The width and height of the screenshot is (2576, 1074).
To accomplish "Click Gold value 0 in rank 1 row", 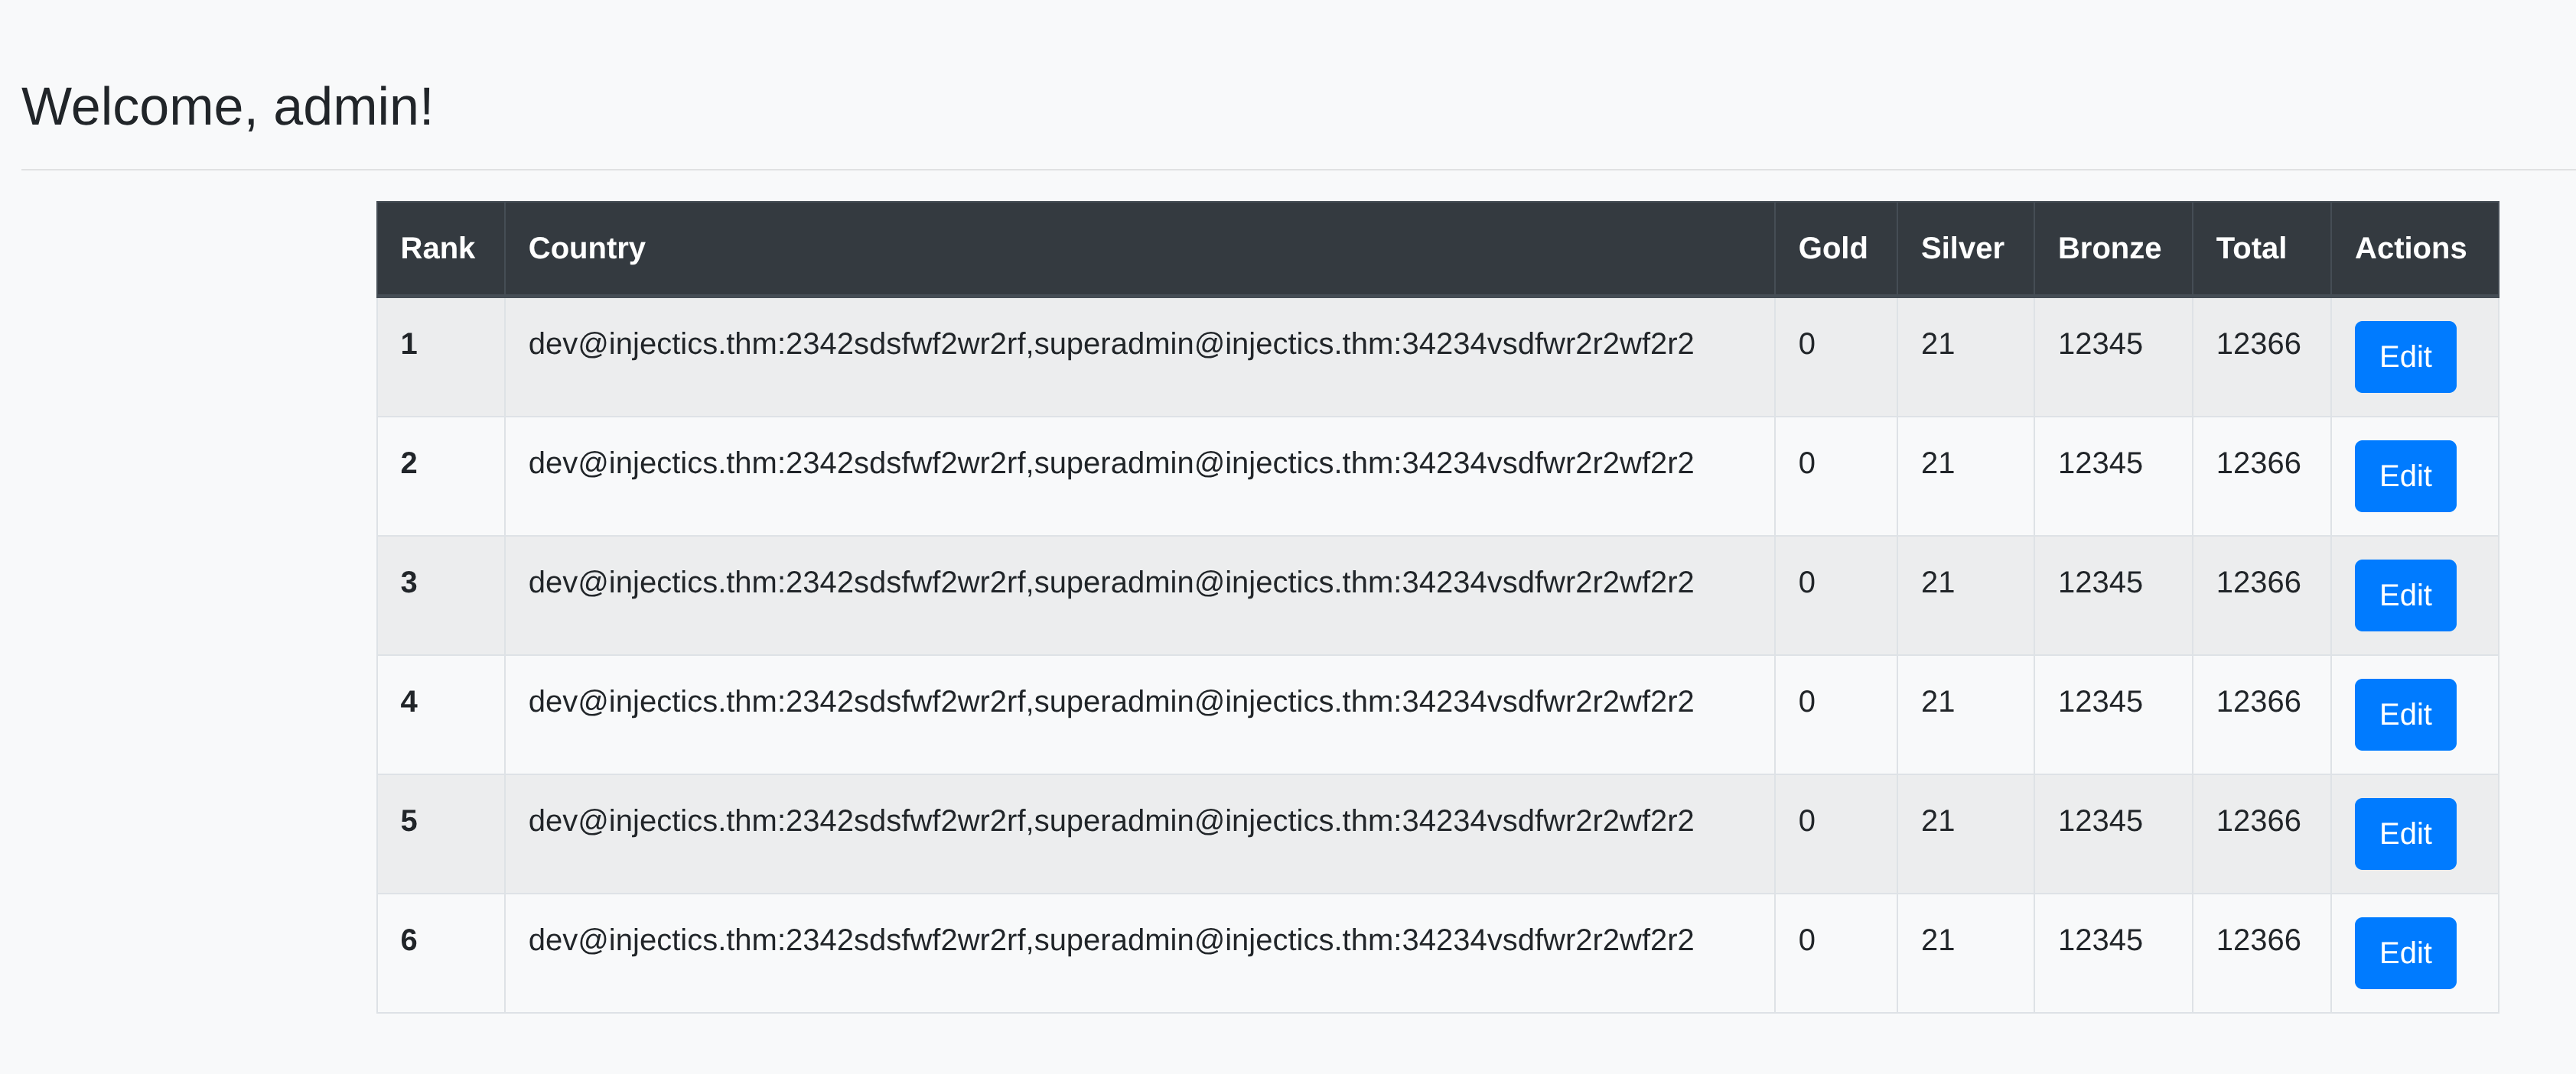I will pos(1806,344).
